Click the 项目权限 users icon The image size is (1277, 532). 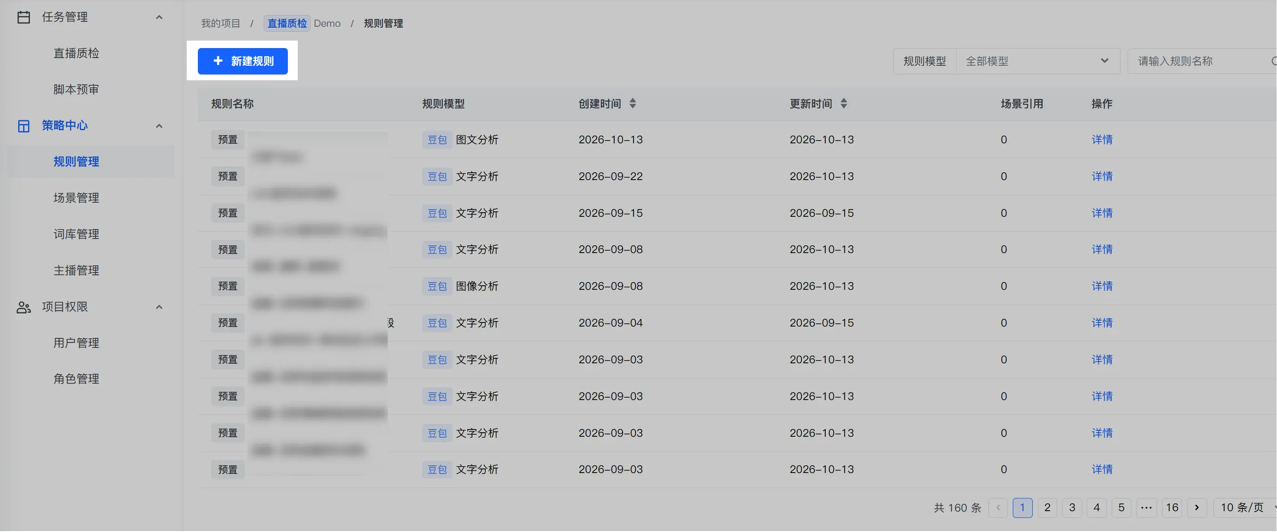(x=23, y=307)
